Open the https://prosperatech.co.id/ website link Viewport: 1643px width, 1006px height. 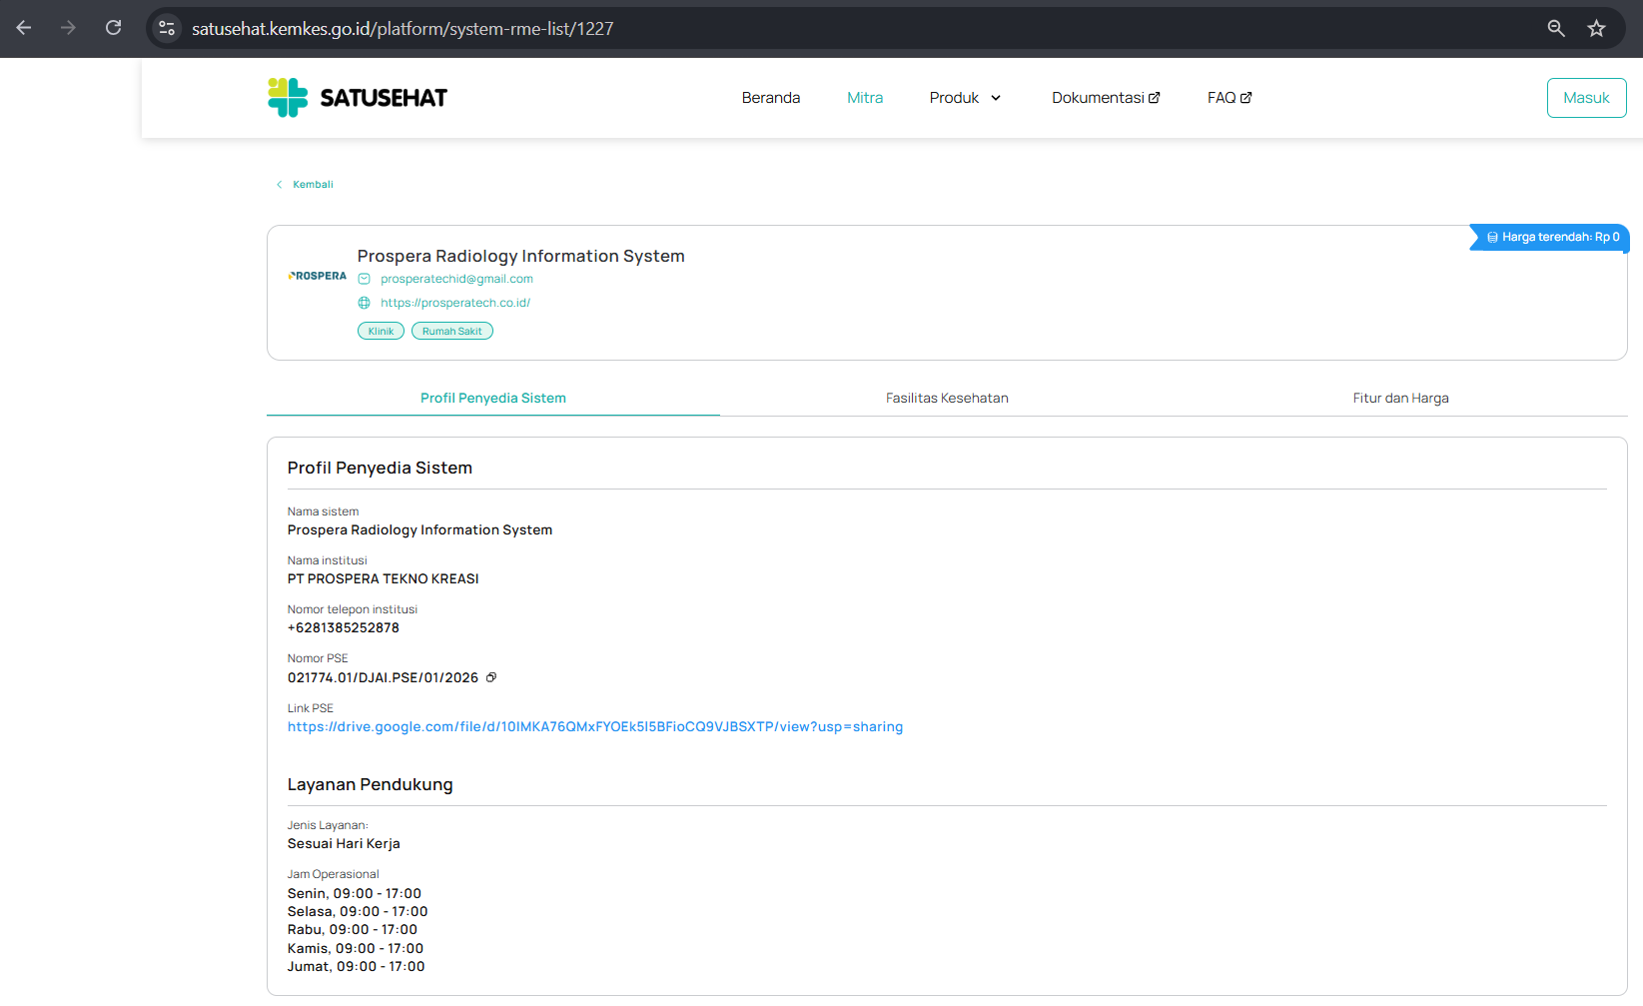tap(455, 303)
